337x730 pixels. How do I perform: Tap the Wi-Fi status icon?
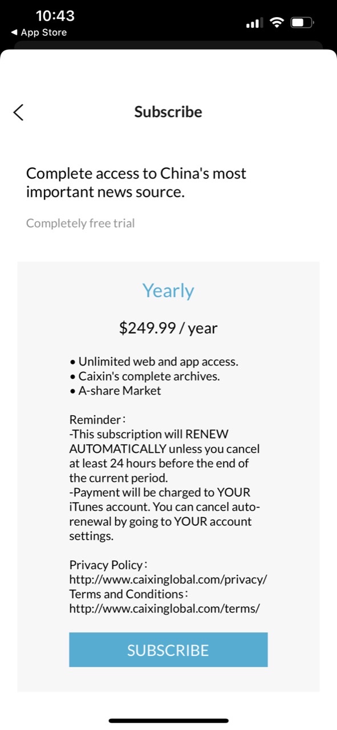(x=277, y=23)
